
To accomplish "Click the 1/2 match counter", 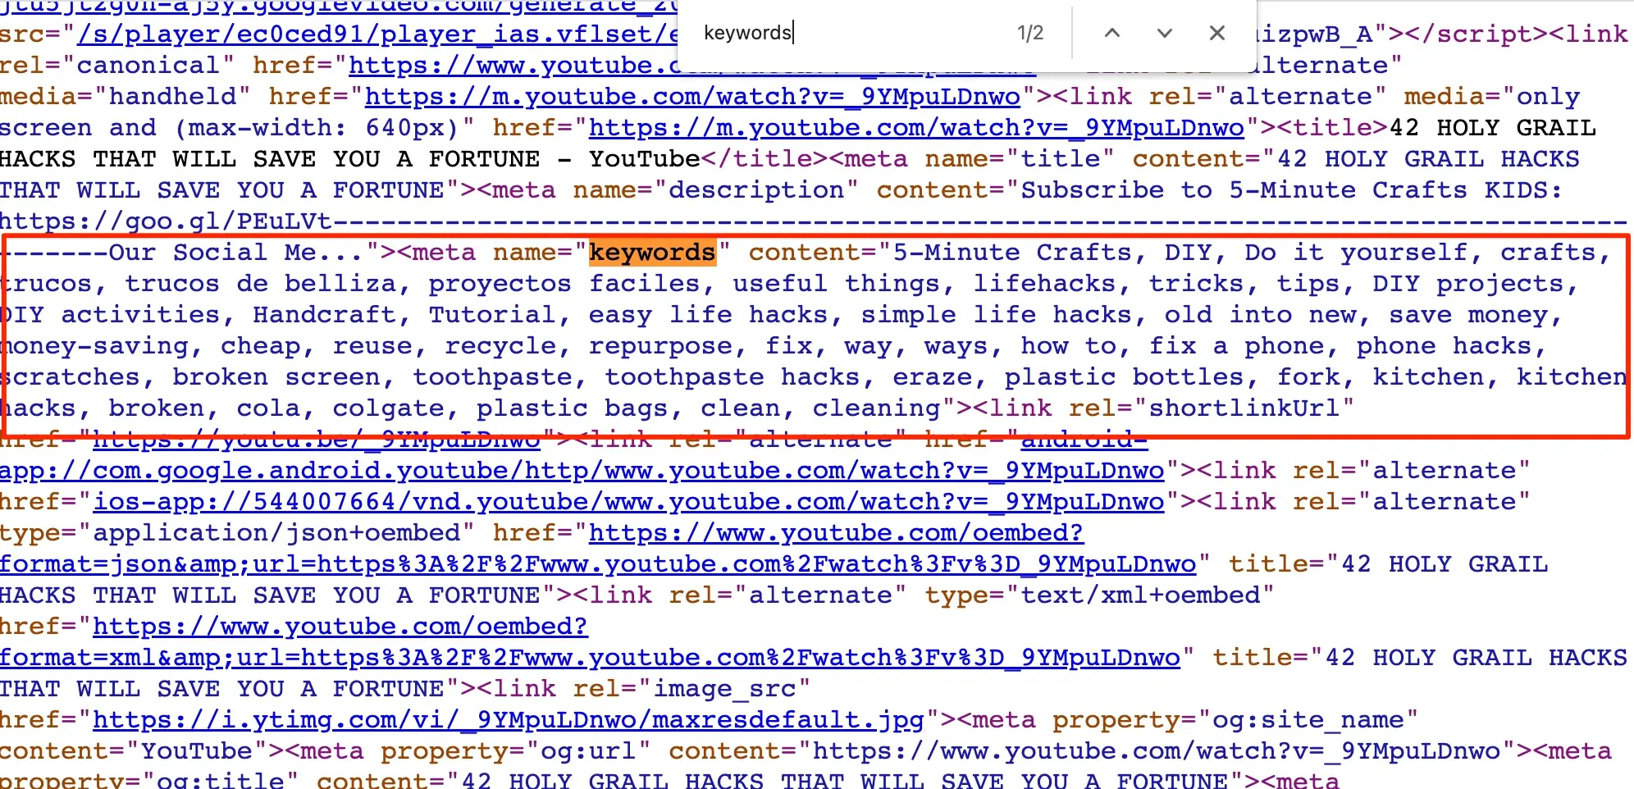I will (1029, 33).
